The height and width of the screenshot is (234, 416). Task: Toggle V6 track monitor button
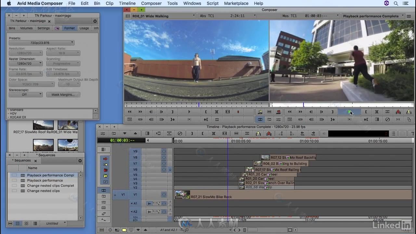click(164, 170)
